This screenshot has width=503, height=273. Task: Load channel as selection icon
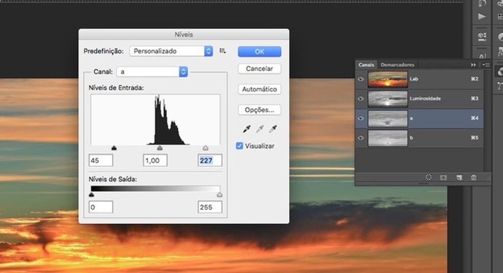[x=428, y=177]
